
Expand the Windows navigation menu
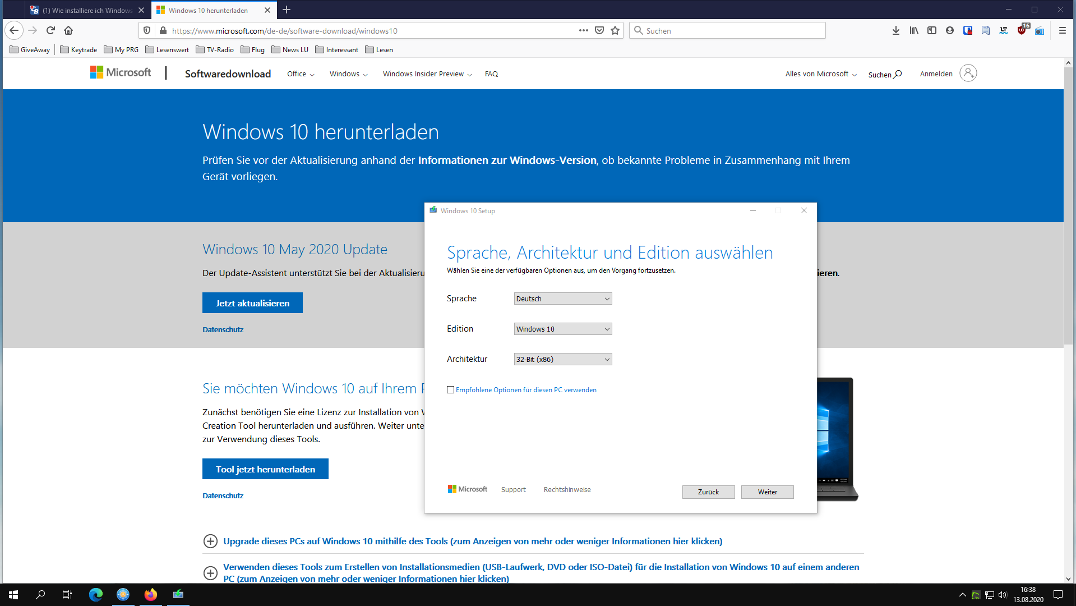pos(348,74)
